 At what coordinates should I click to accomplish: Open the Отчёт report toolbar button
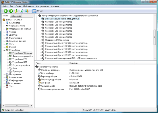pos(37,11)
